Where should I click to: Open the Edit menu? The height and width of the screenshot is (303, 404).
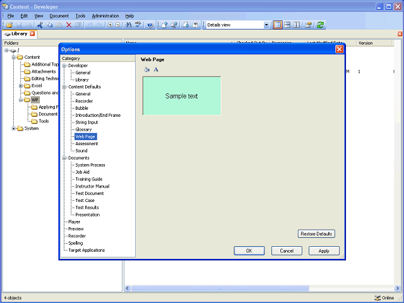point(24,16)
